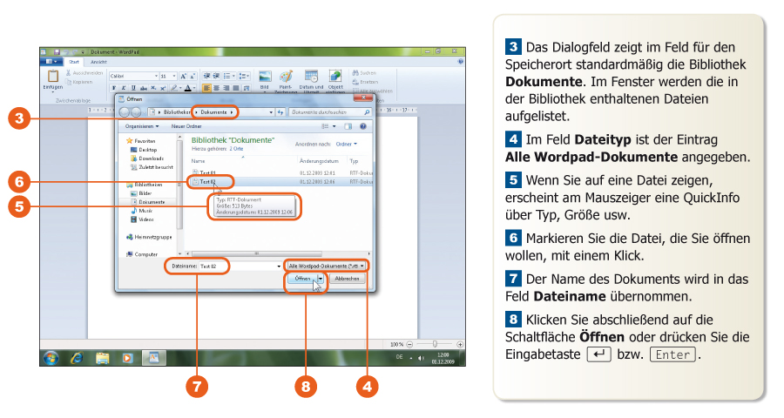Click the Paint-Zeichnung icon
The width and height of the screenshot is (784, 418).
click(286, 77)
